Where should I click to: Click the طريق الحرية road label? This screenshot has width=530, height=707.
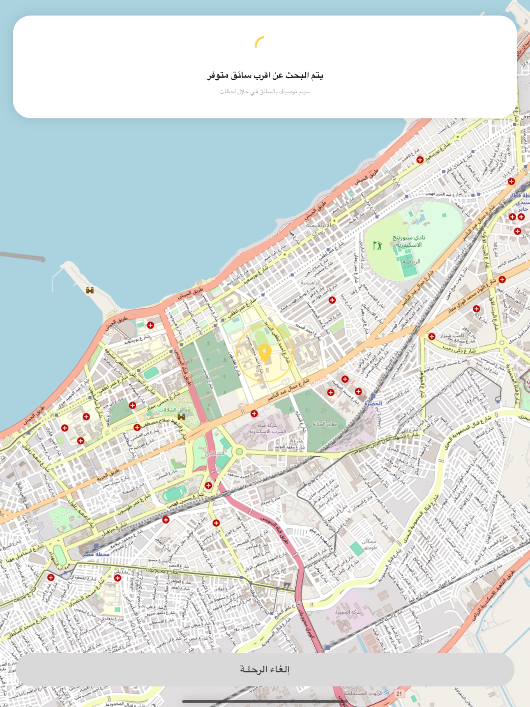pyautogui.click(x=108, y=475)
